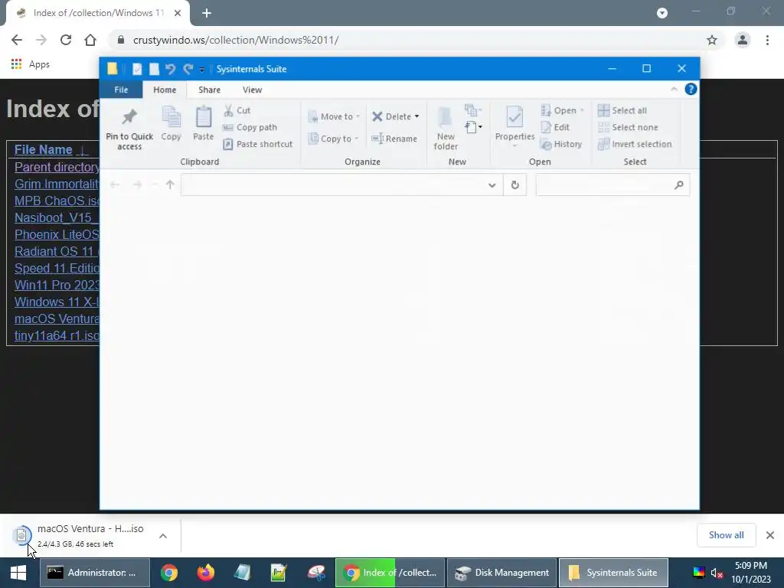Image resolution: width=784 pixels, height=588 pixels.
Task: Open Windows Start menu
Action: point(18,573)
